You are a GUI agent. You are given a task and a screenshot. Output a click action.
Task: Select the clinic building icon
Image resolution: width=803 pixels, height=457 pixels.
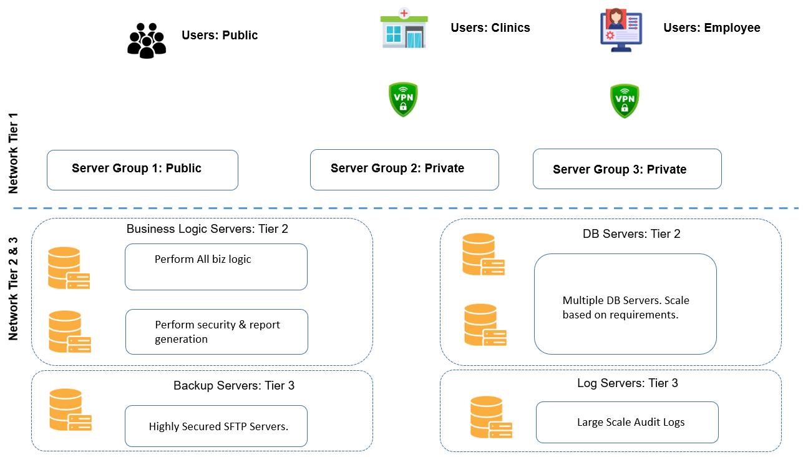pos(404,29)
